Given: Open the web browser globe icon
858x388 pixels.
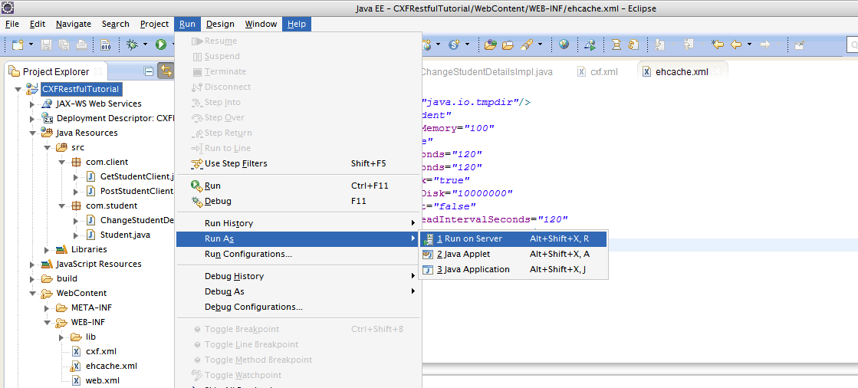Looking at the screenshot, I should pos(564,44).
